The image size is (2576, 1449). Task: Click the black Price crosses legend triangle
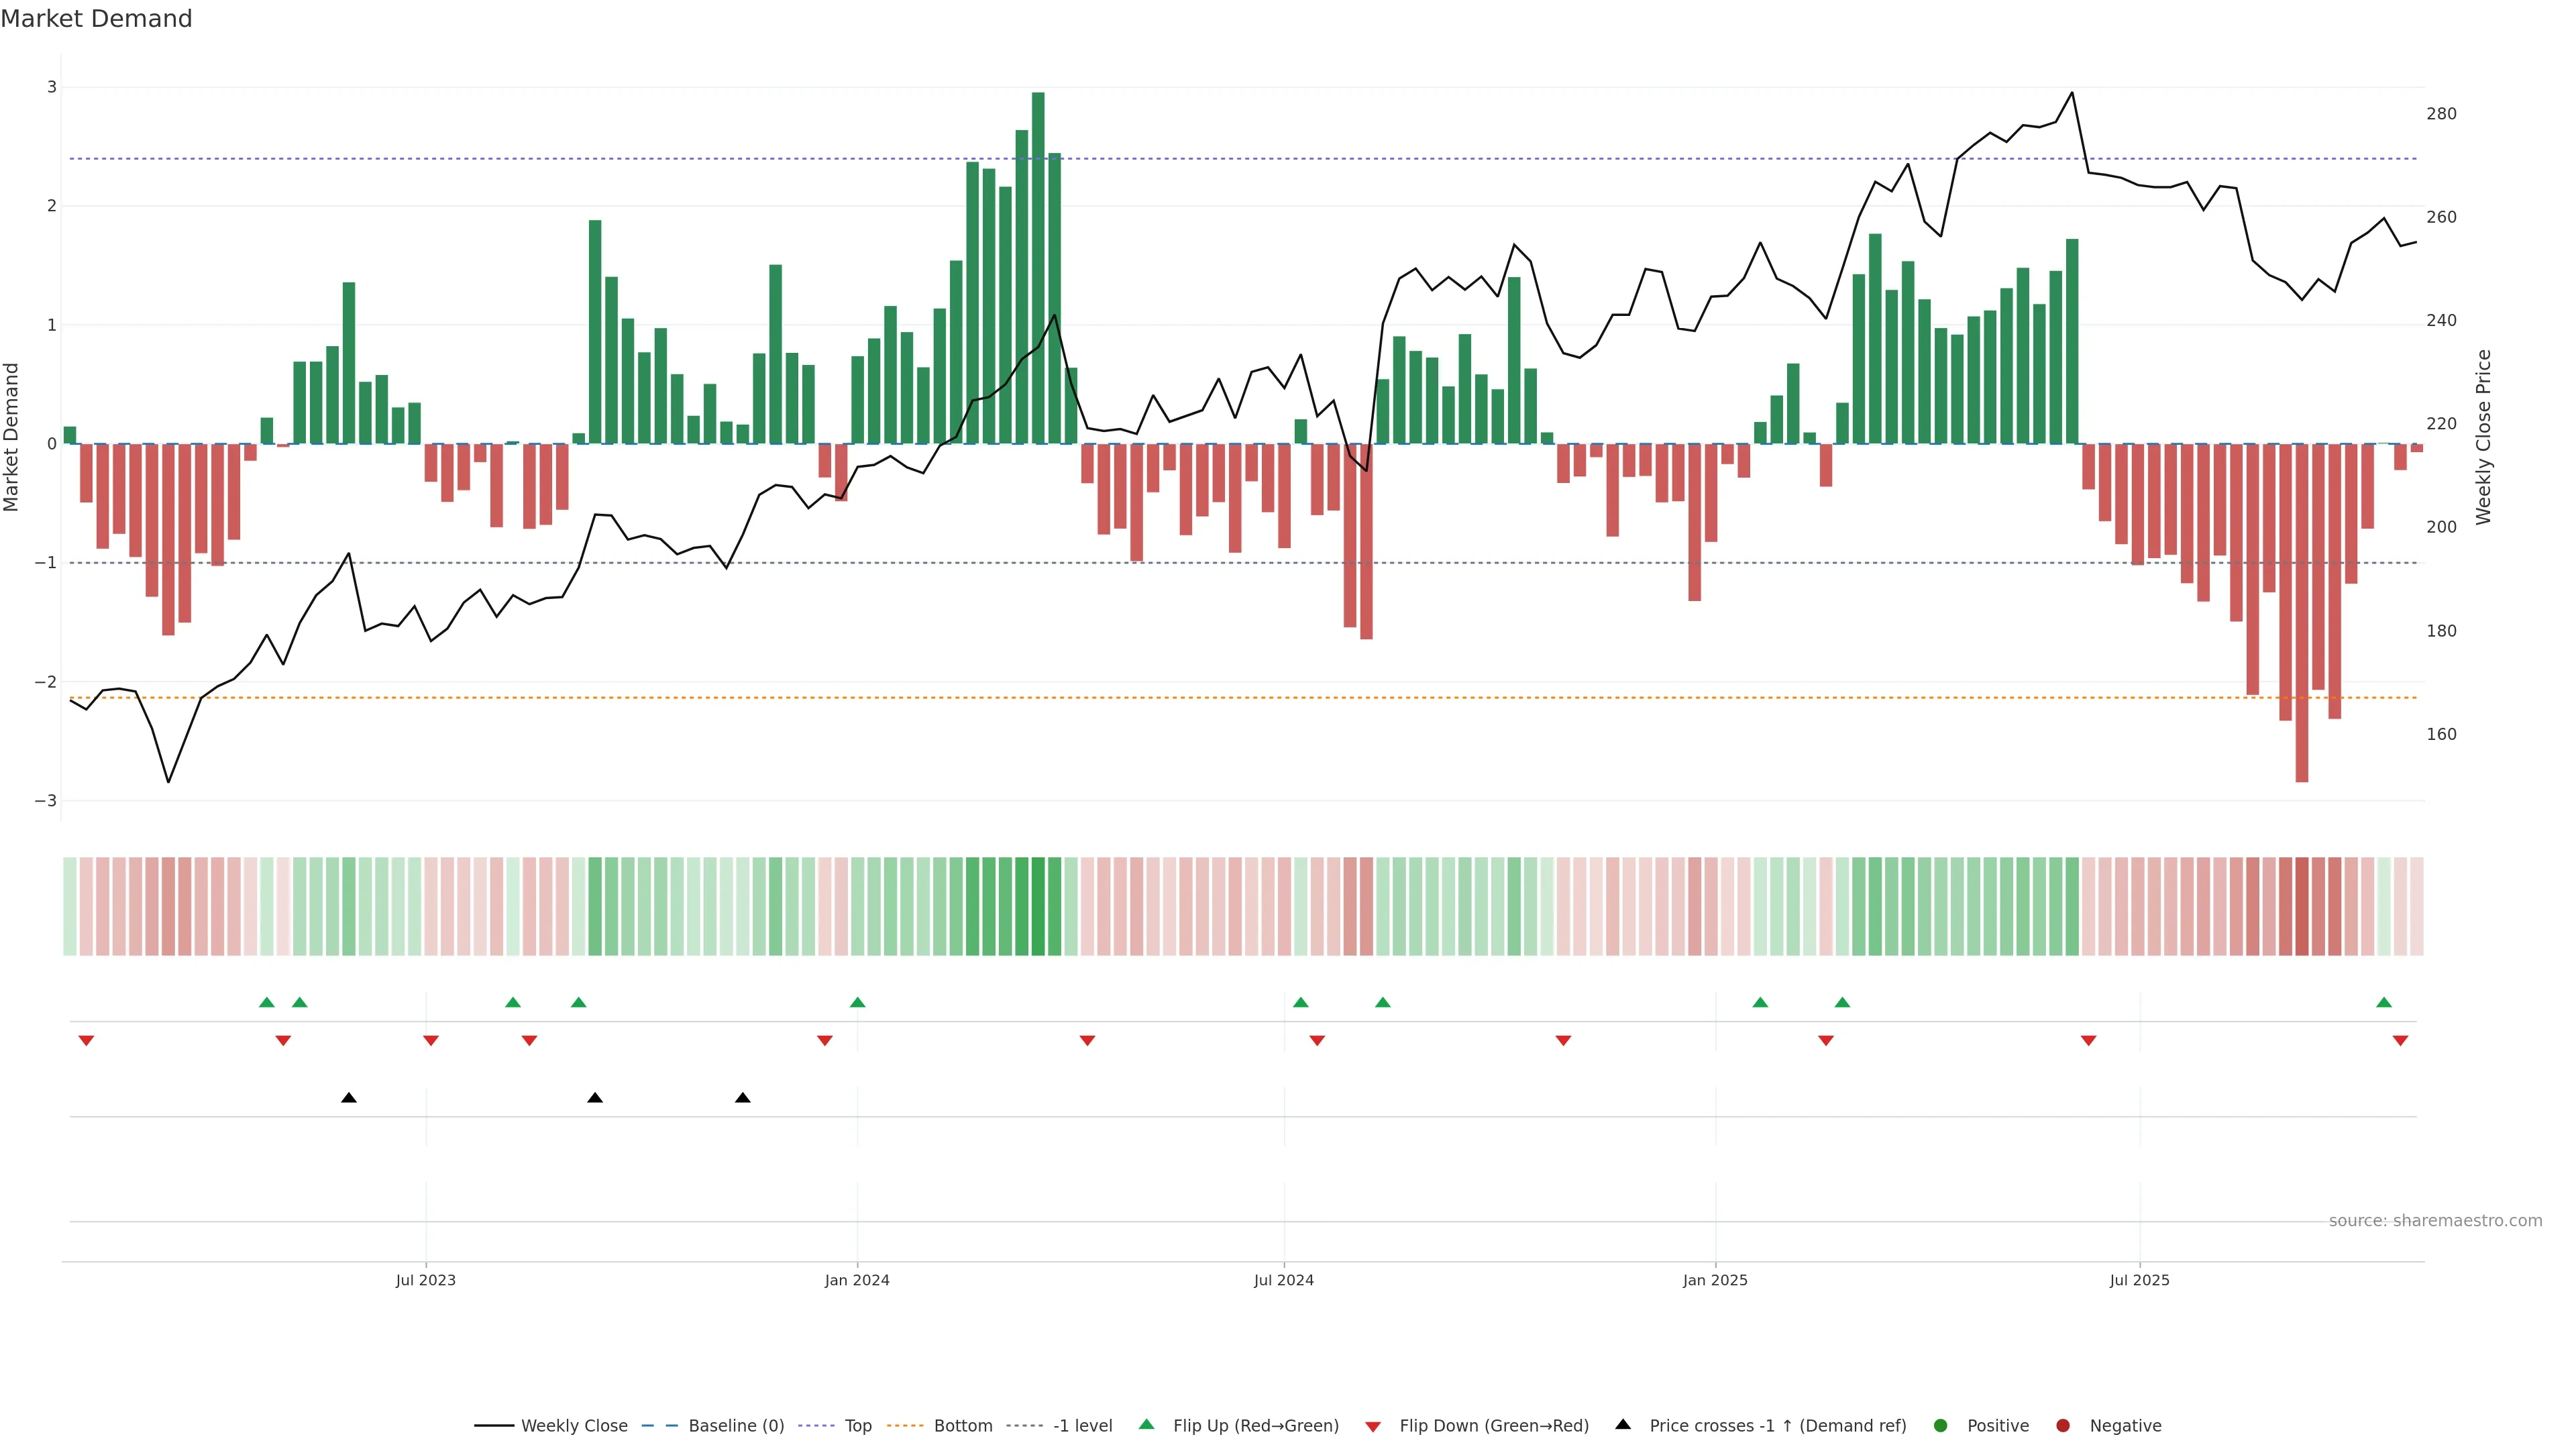click(1622, 1424)
